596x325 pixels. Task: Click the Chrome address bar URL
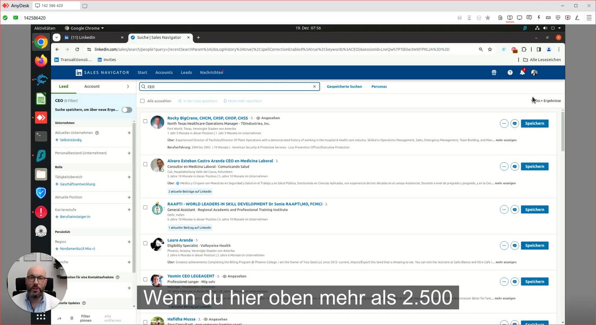tap(272, 49)
